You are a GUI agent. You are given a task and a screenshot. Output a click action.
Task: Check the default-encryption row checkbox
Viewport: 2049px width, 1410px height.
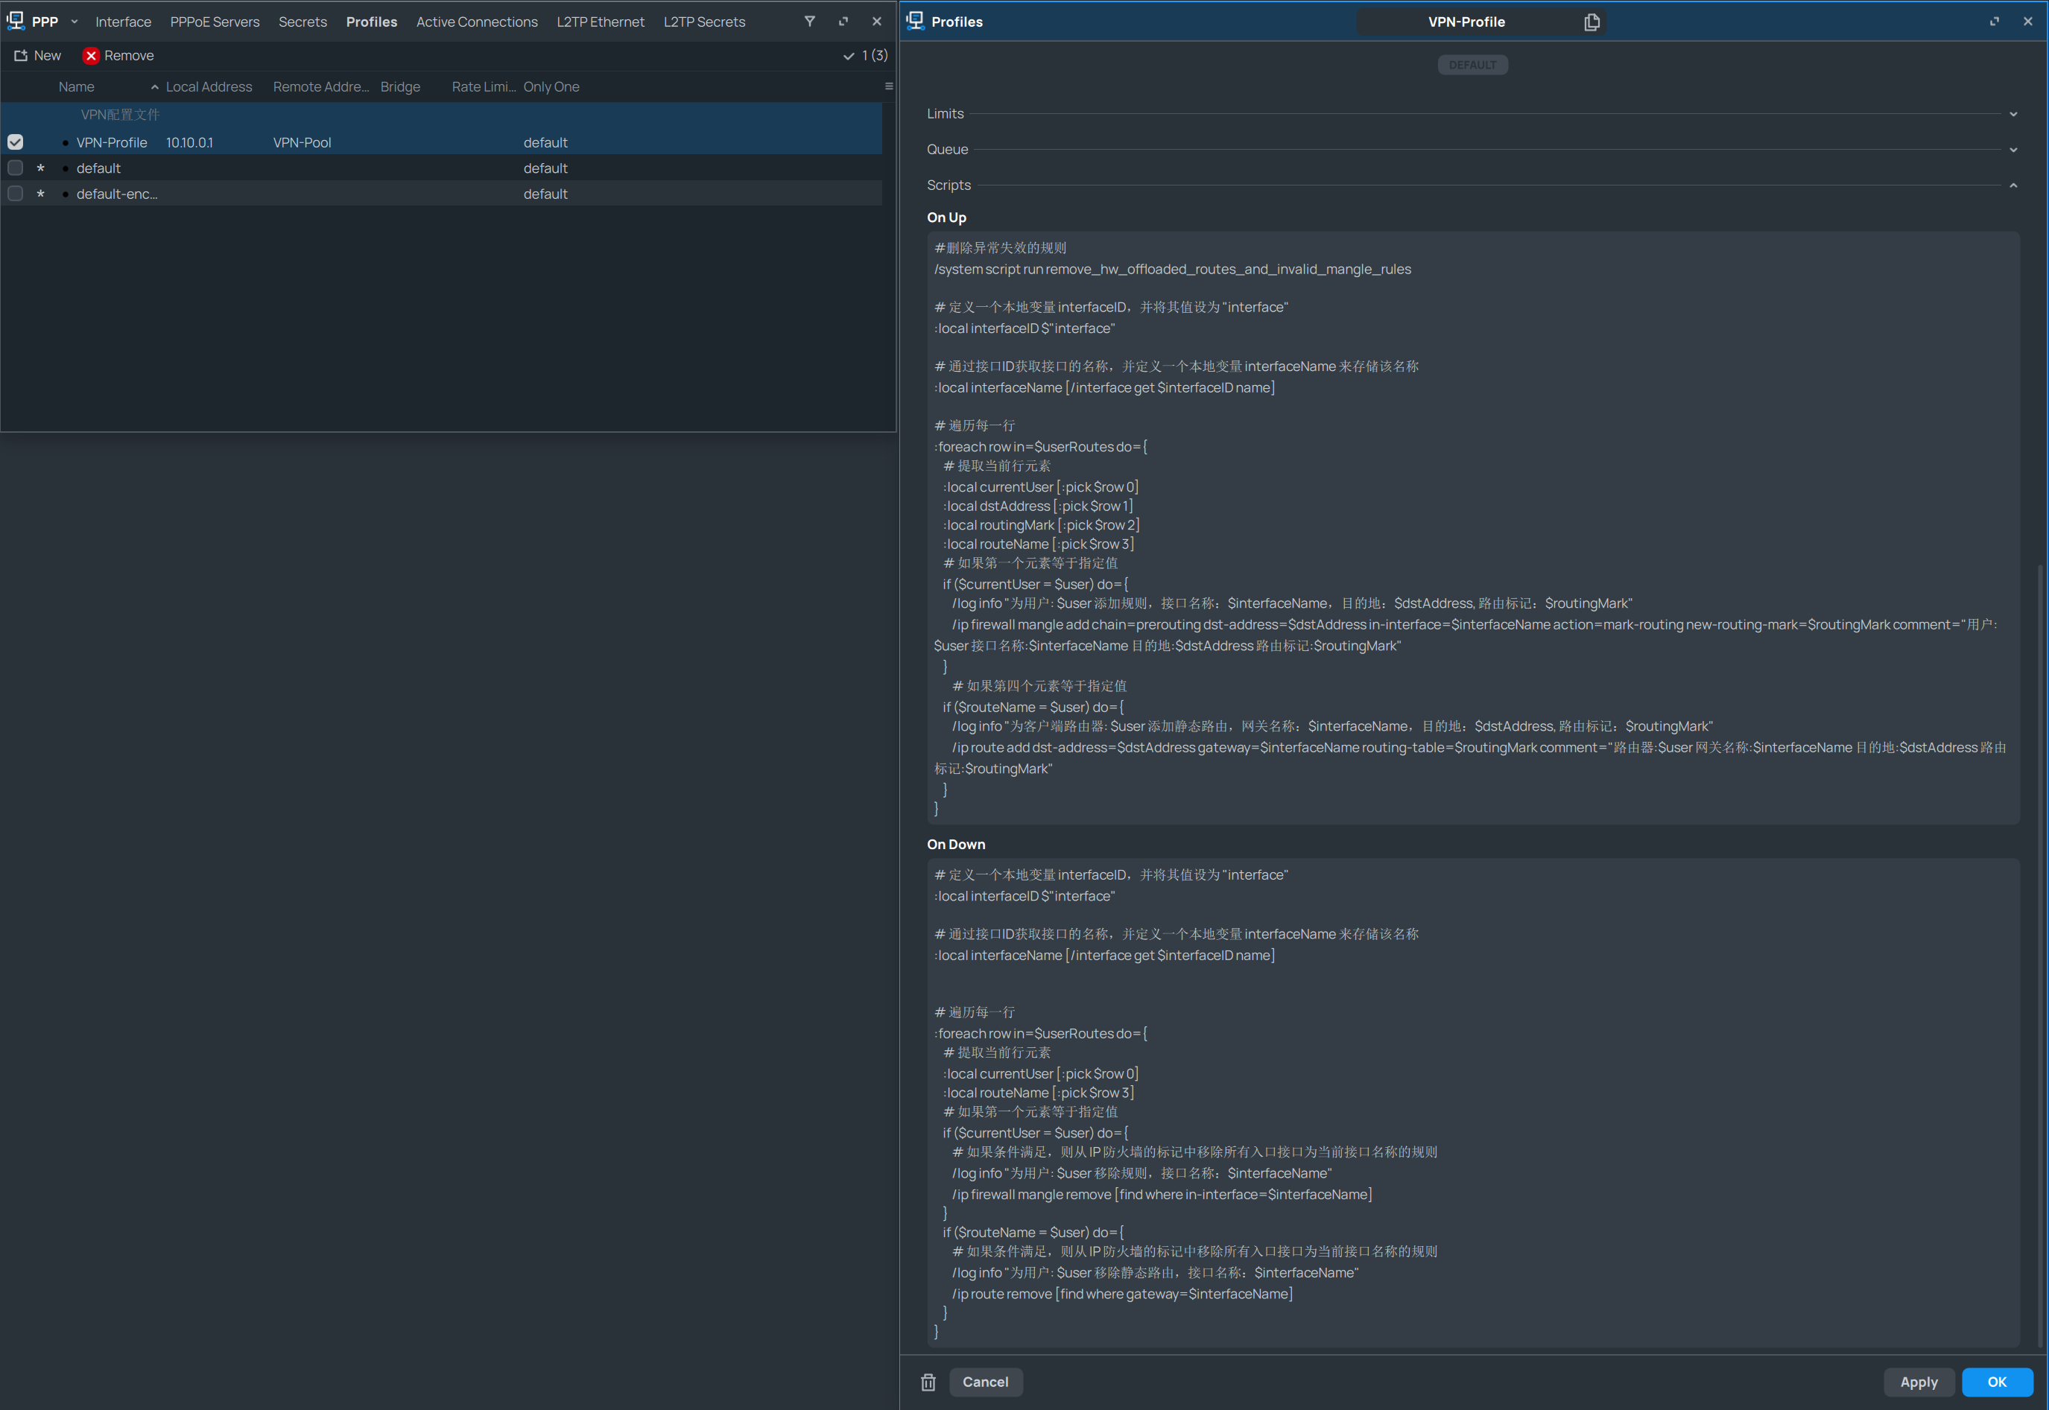click(x=16, y=194)
